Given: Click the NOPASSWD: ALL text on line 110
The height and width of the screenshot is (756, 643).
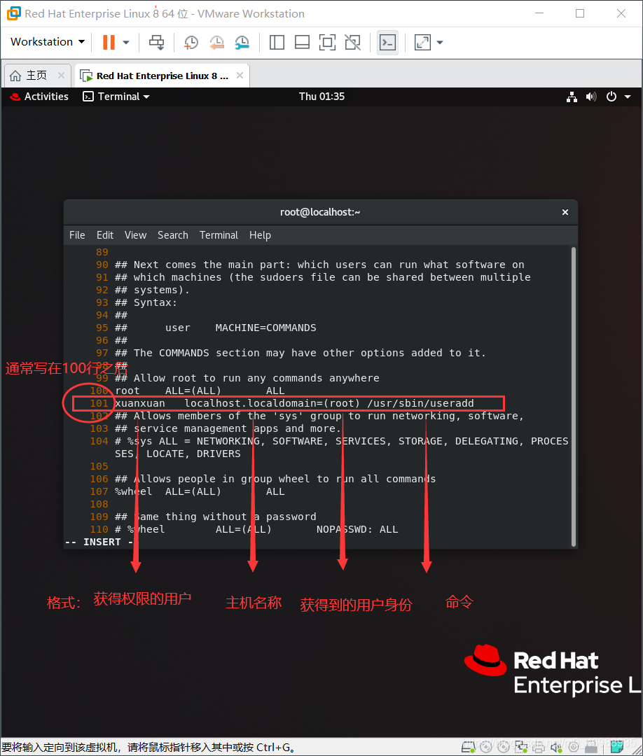Looking at the screenshot, I should (357, 529).
